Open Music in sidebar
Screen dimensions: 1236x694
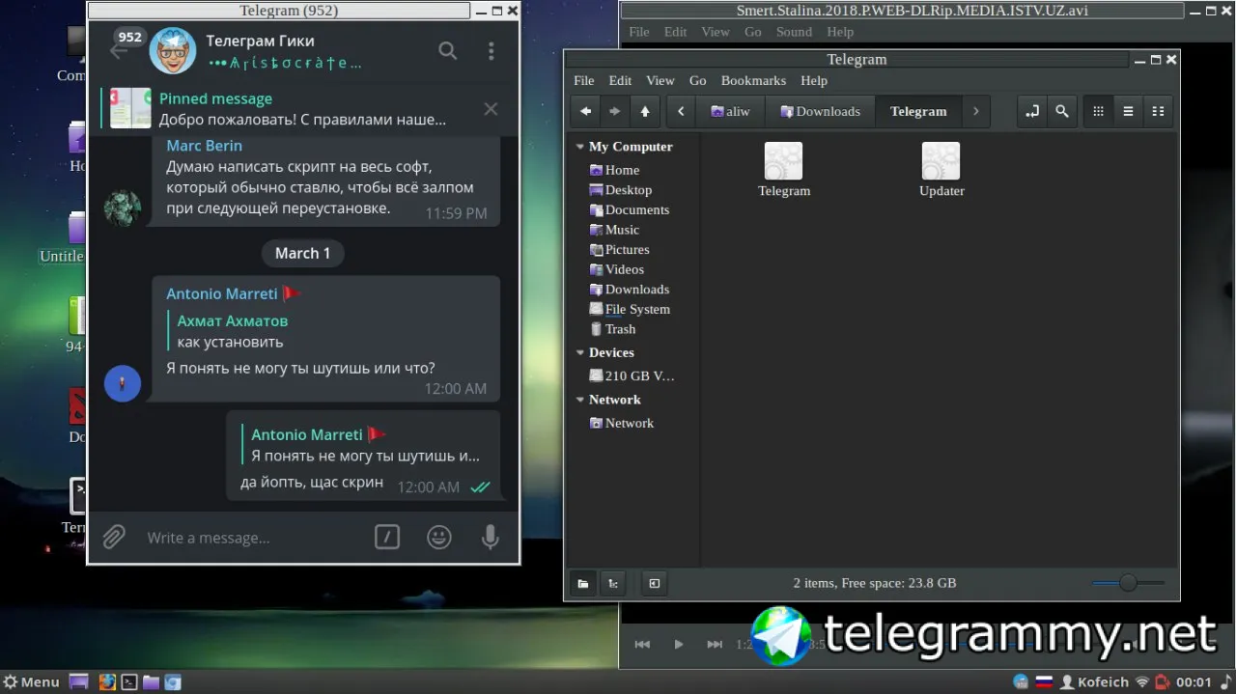click(614, 230)
